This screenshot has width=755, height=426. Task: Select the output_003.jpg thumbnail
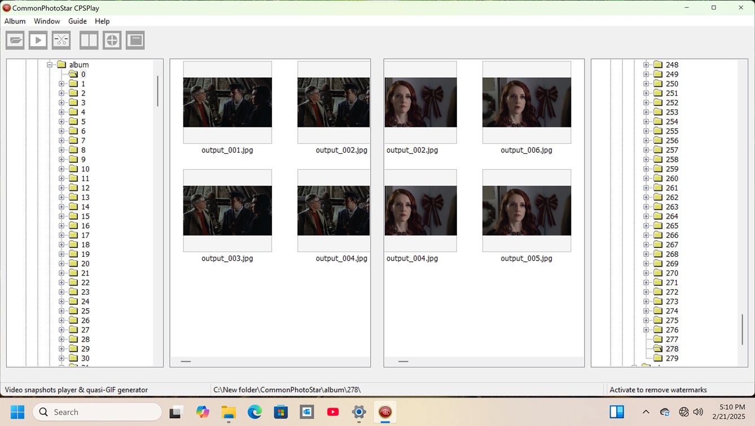click(x=227, y=211)
